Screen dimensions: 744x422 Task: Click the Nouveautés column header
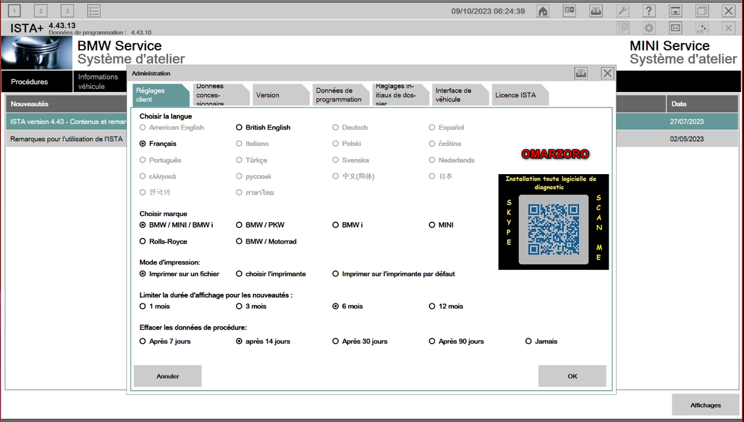(66, 104)
